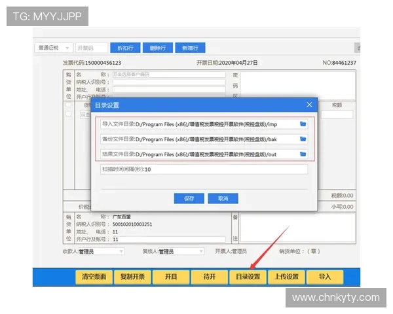This screenshot has width=393, height=314.
Task: Click the 开票码 input box
Action: click(x=92, y=48)
